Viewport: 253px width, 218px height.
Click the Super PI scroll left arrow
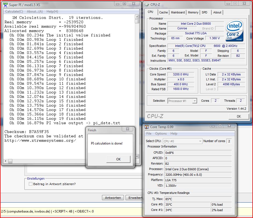point(6,161)
